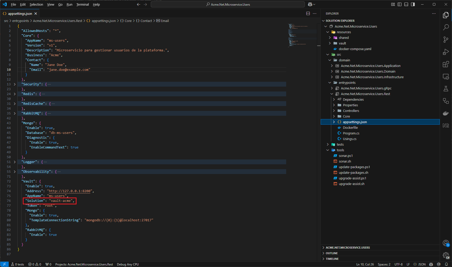
Task: Expand the folded RedisCache section
Action: click(15, 103)
